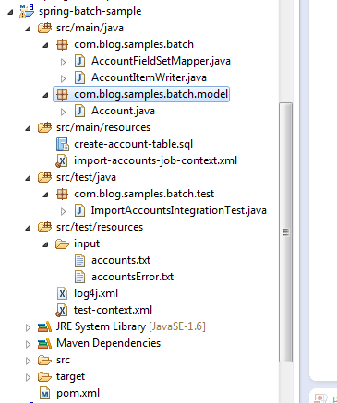
Task: Select the com.blog.samples.batch.model label
Action: click(x=150, y=94)
